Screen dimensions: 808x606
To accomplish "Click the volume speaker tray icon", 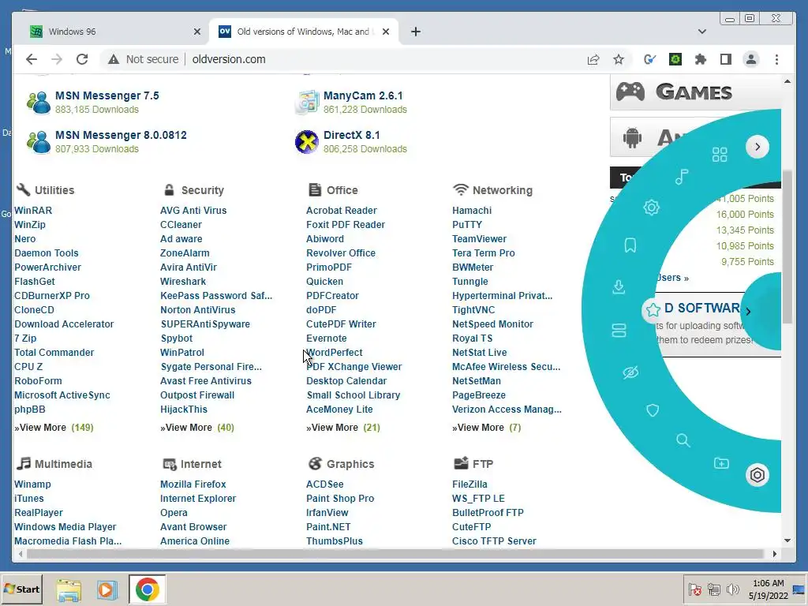I will [x=732, y=589].
